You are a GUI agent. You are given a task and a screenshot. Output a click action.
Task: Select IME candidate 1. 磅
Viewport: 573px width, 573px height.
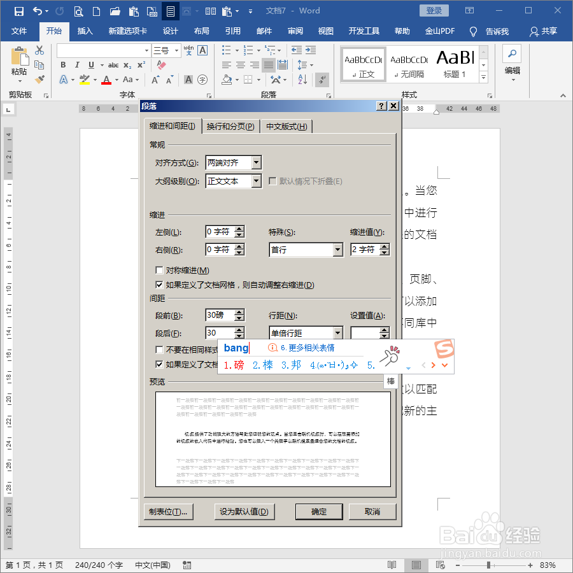(234, 365)
